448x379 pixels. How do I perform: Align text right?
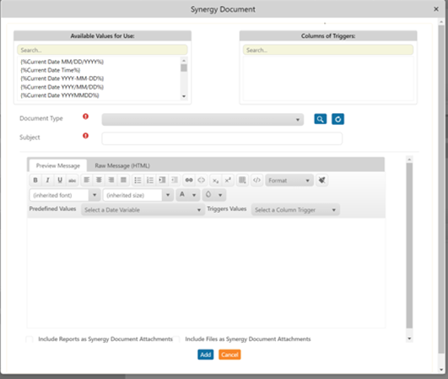(x=111, y=180)
